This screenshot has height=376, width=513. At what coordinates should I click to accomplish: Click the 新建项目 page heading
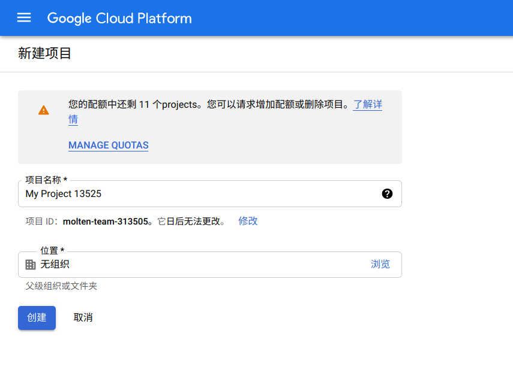pyautogui.click(x=45, y=53)
